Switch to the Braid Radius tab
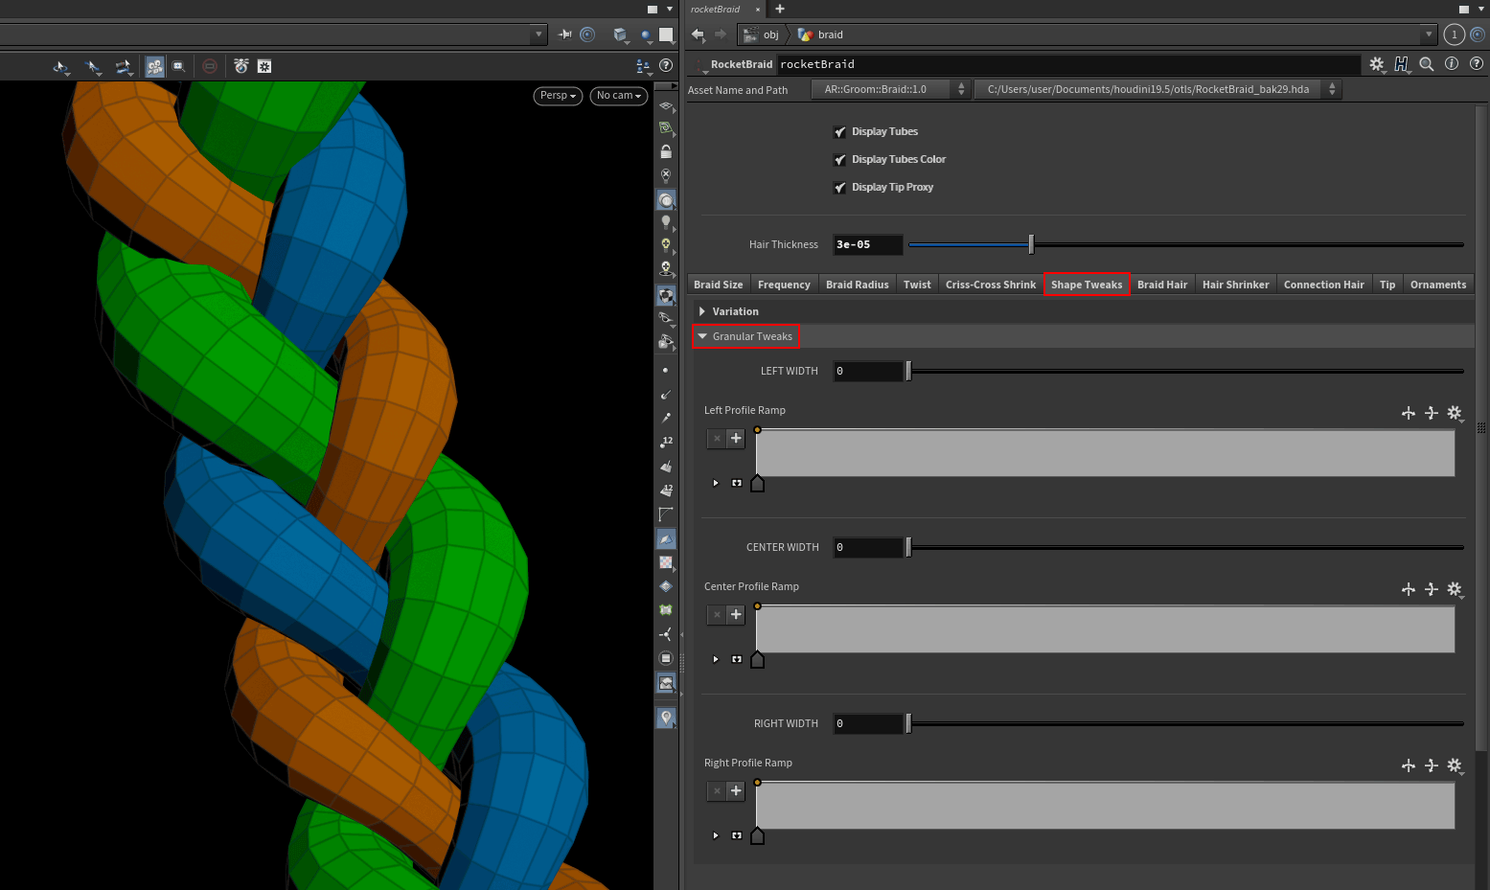Viewport: 1490px width, 890px height. (x=858, y=285)
